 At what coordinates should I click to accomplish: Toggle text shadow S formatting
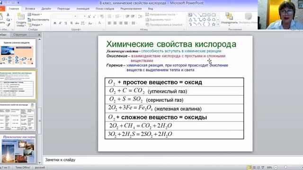coord(71,23)
